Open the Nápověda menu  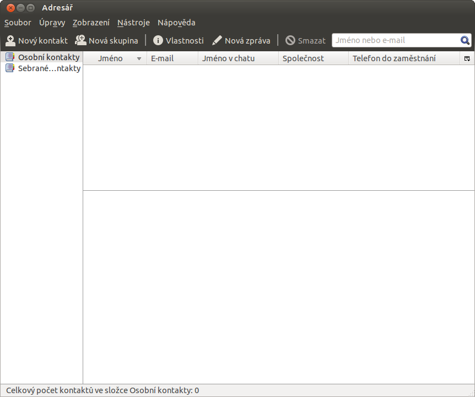(176, 23)
